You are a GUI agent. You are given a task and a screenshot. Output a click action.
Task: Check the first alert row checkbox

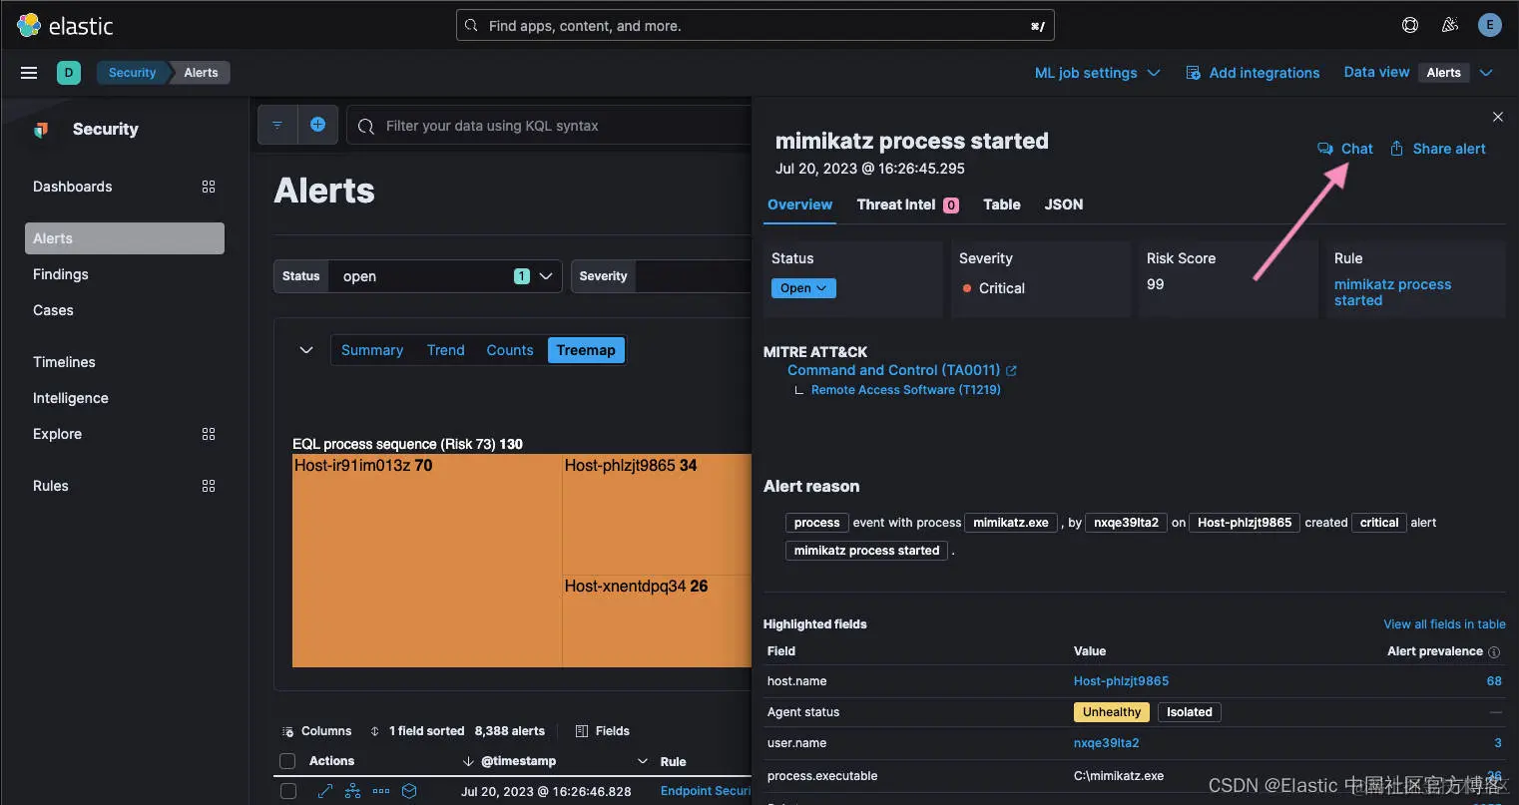pos(288,791)
